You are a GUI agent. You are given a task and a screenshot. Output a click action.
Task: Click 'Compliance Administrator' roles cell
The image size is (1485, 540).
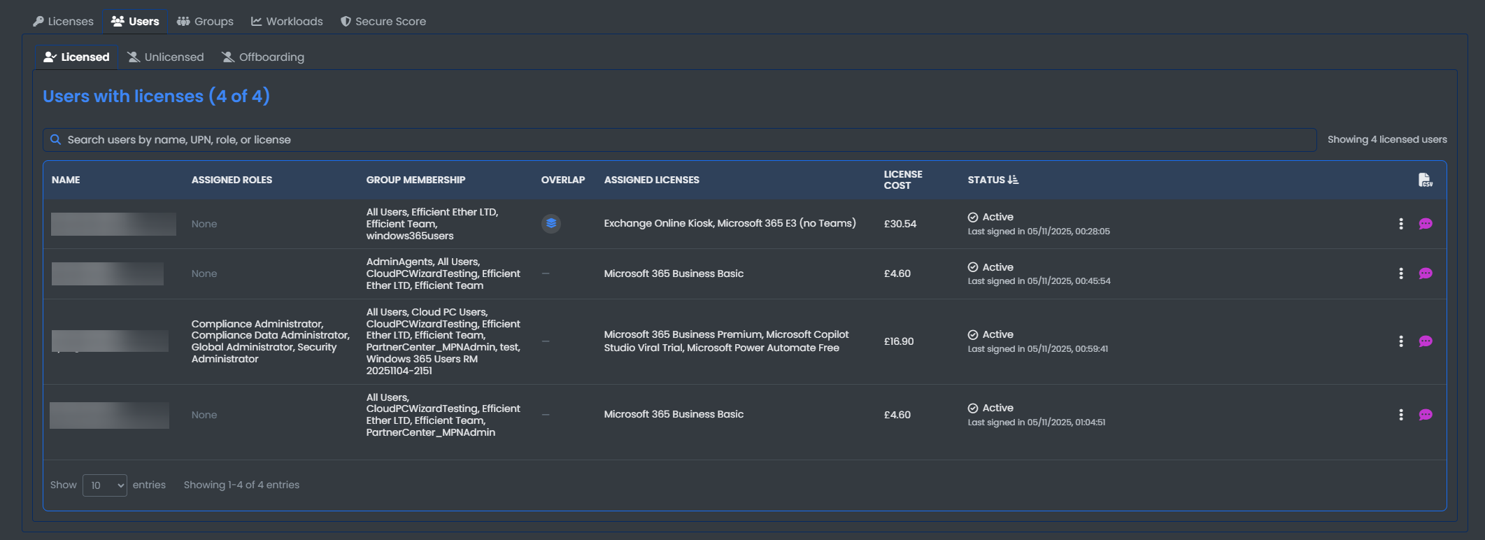[271, 341]
